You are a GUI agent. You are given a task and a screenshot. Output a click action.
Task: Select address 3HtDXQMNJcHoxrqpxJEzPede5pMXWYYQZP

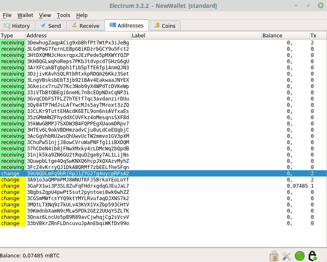click(78, 55)
